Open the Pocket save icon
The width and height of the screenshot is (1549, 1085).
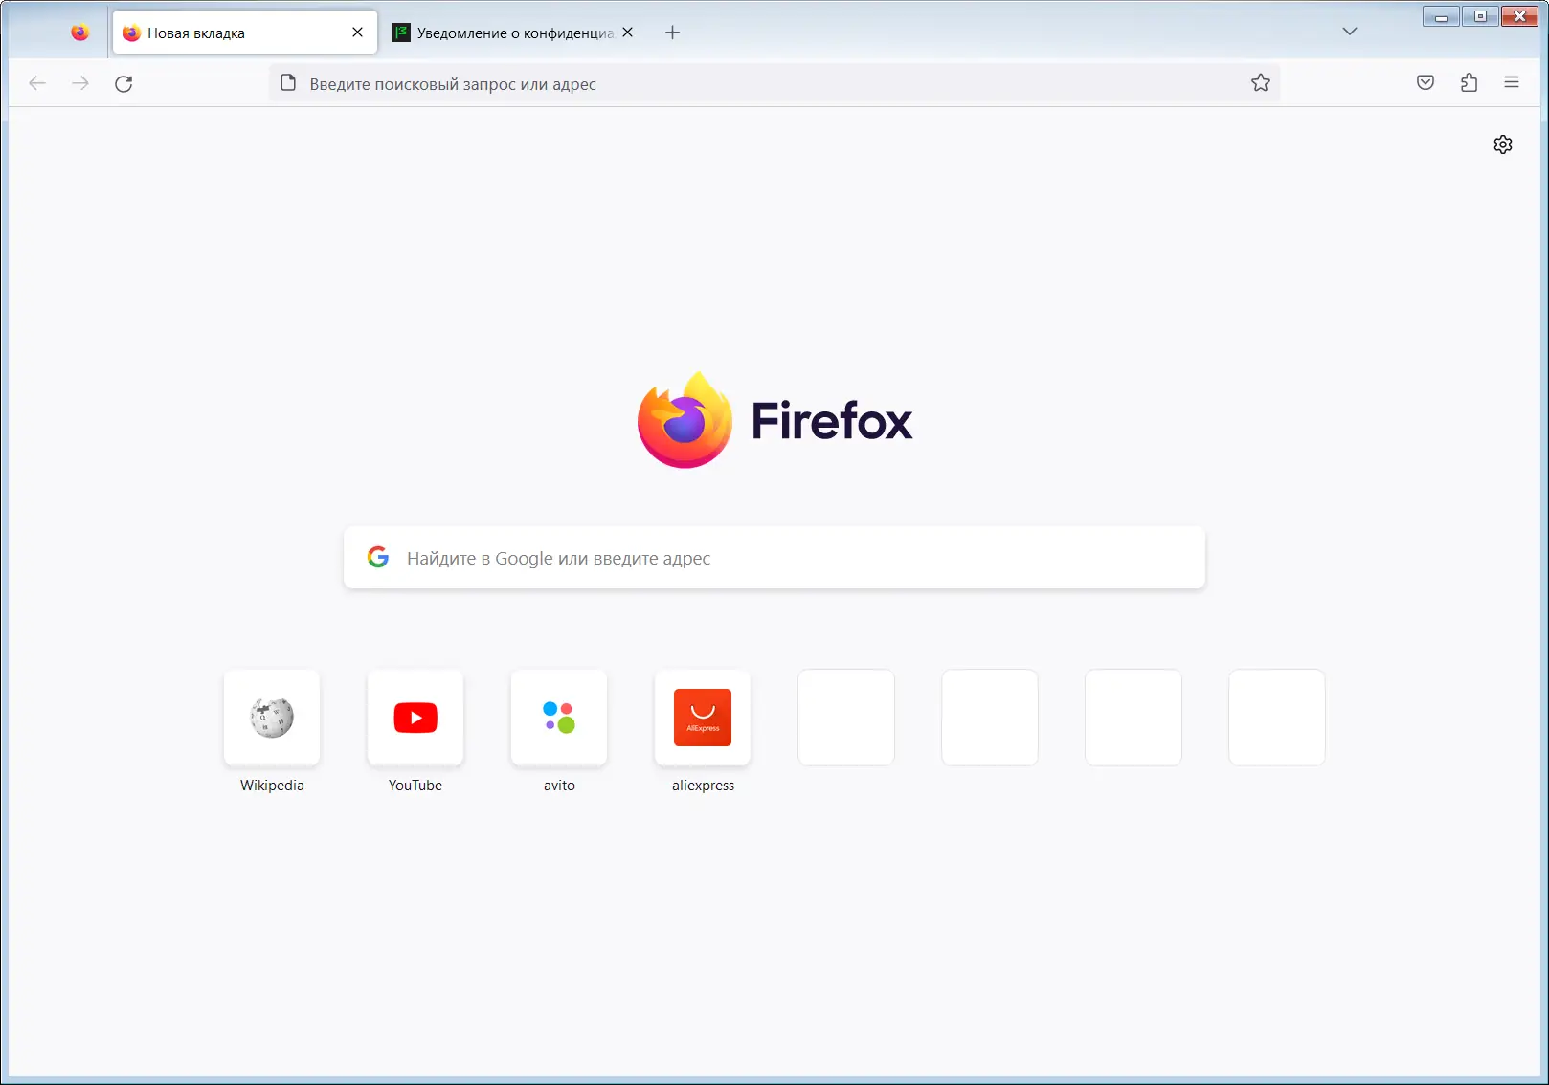tap(1425, 83)
